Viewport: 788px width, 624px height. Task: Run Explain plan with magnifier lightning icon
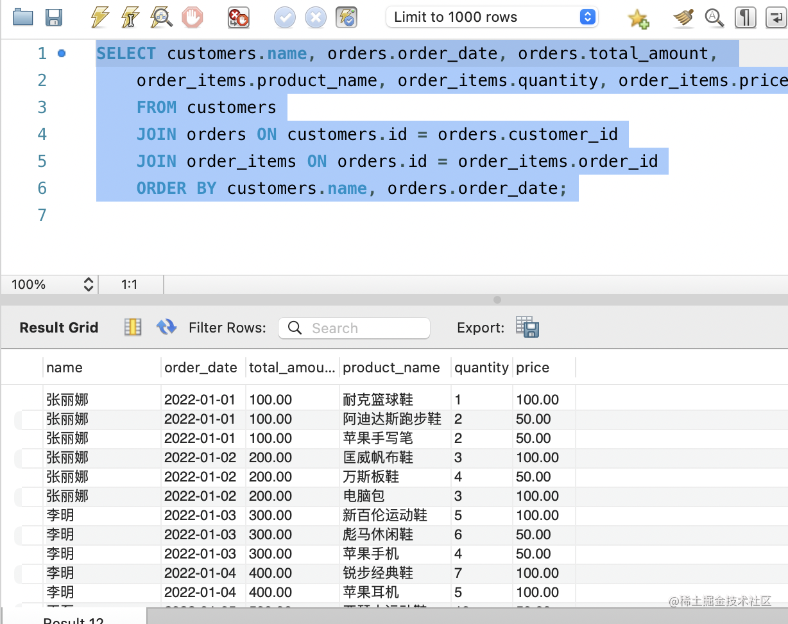[161, 17]
